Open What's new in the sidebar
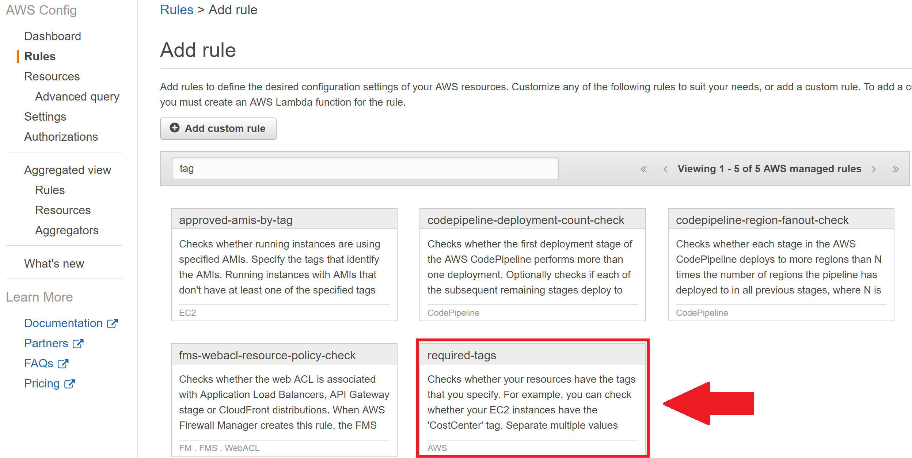912x458 pixels. point(54,264)
